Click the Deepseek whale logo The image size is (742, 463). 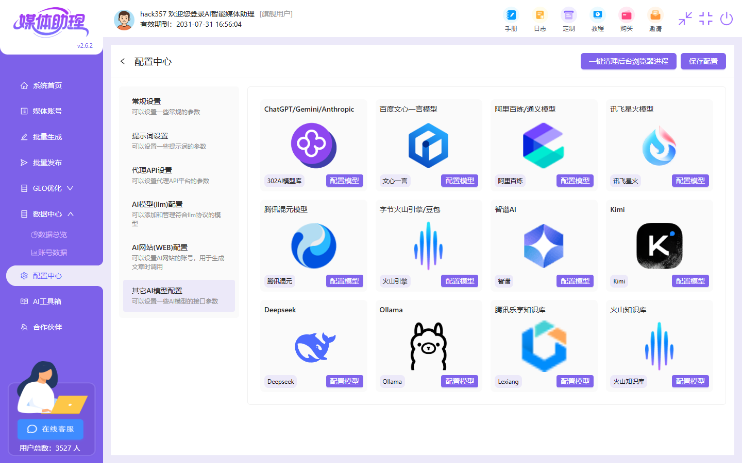click(x=315, y=347)
